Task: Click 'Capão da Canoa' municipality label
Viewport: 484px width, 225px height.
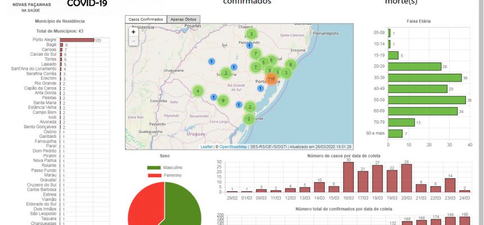Action: [41, 88]
